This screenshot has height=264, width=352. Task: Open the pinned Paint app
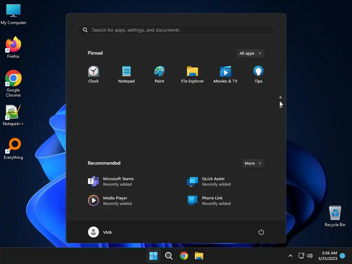tap(159, 75)
